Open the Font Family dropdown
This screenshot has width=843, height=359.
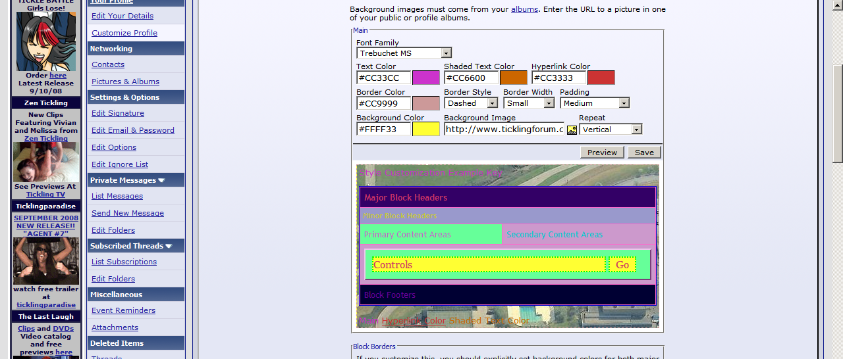446,53
